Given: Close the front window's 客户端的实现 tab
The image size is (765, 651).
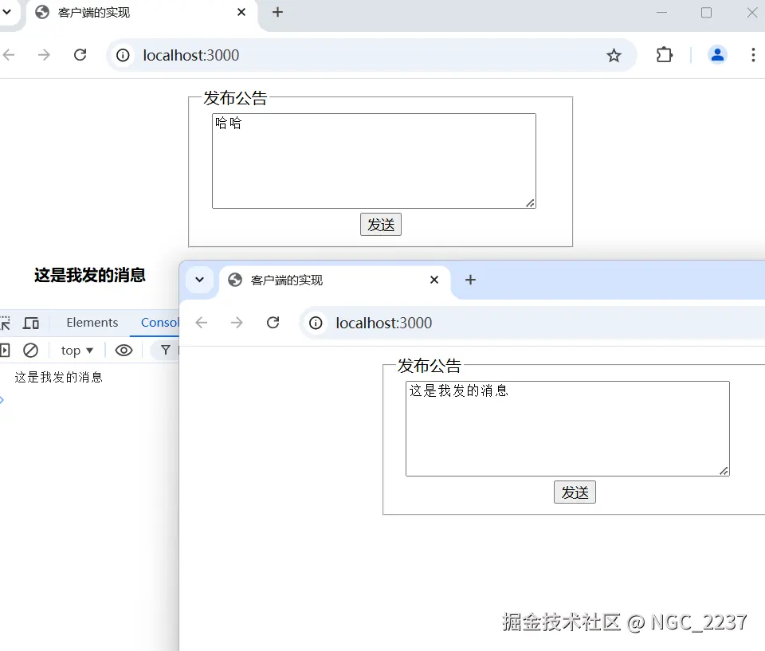Looking at the screenshot, I should click(x=434, y=280).
